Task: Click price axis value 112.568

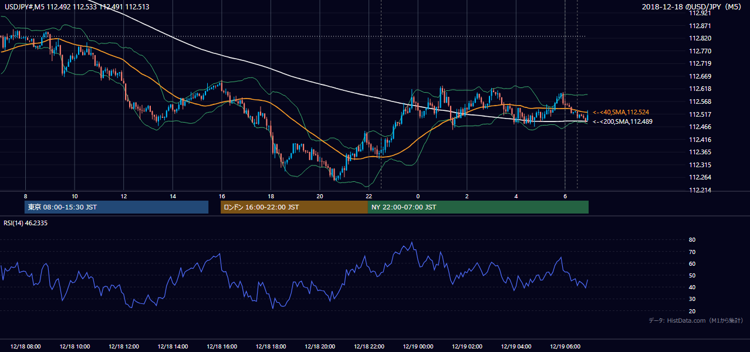Action: (x=701, y=101)
